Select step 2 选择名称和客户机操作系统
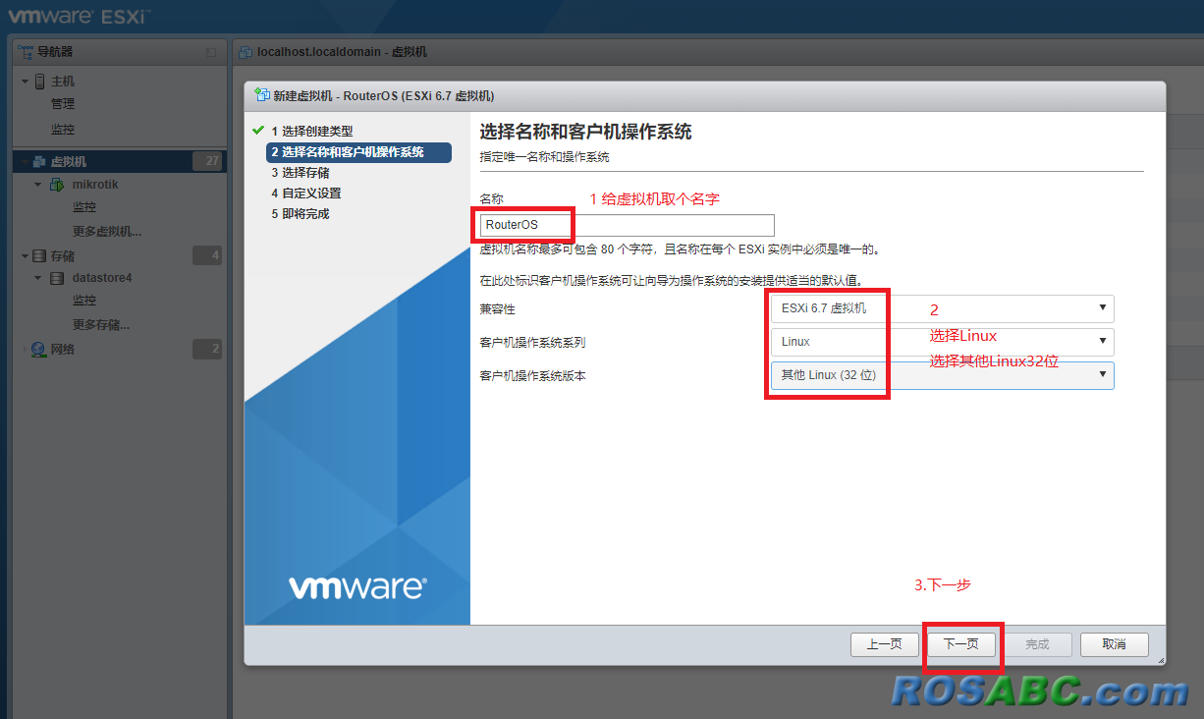This screenshot has width=1204, height=719. [358, 152]
